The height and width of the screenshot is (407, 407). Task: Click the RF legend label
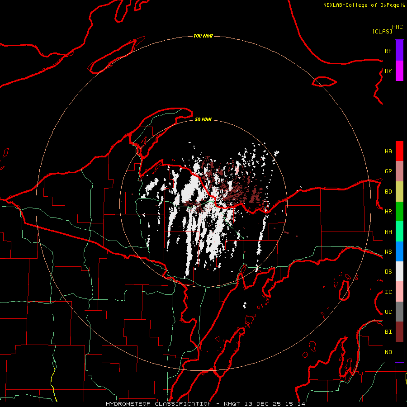[388, 51]
